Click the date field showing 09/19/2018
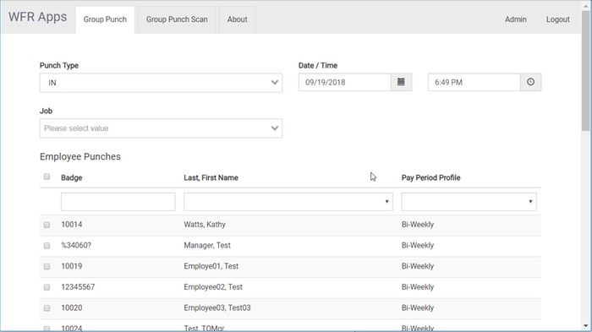Screen dimensions: 592x332 point(345,82)
